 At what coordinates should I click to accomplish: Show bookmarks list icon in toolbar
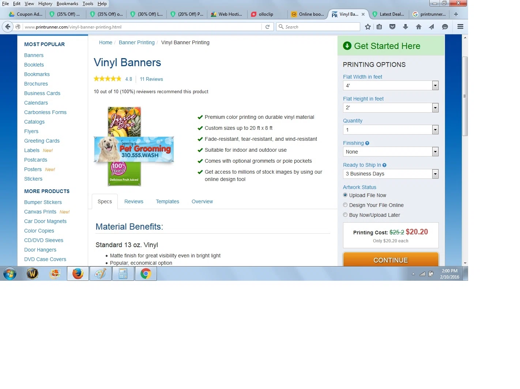coord(379,27)
